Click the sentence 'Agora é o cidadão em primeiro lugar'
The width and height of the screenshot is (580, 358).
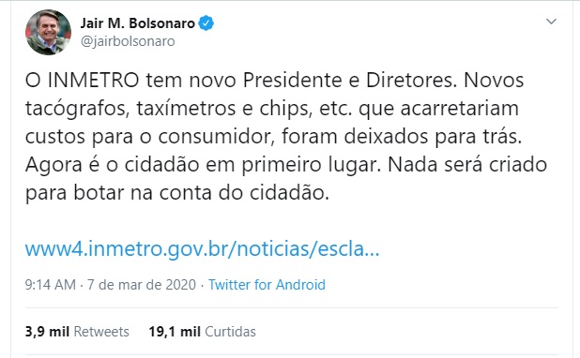pos(203,165)
